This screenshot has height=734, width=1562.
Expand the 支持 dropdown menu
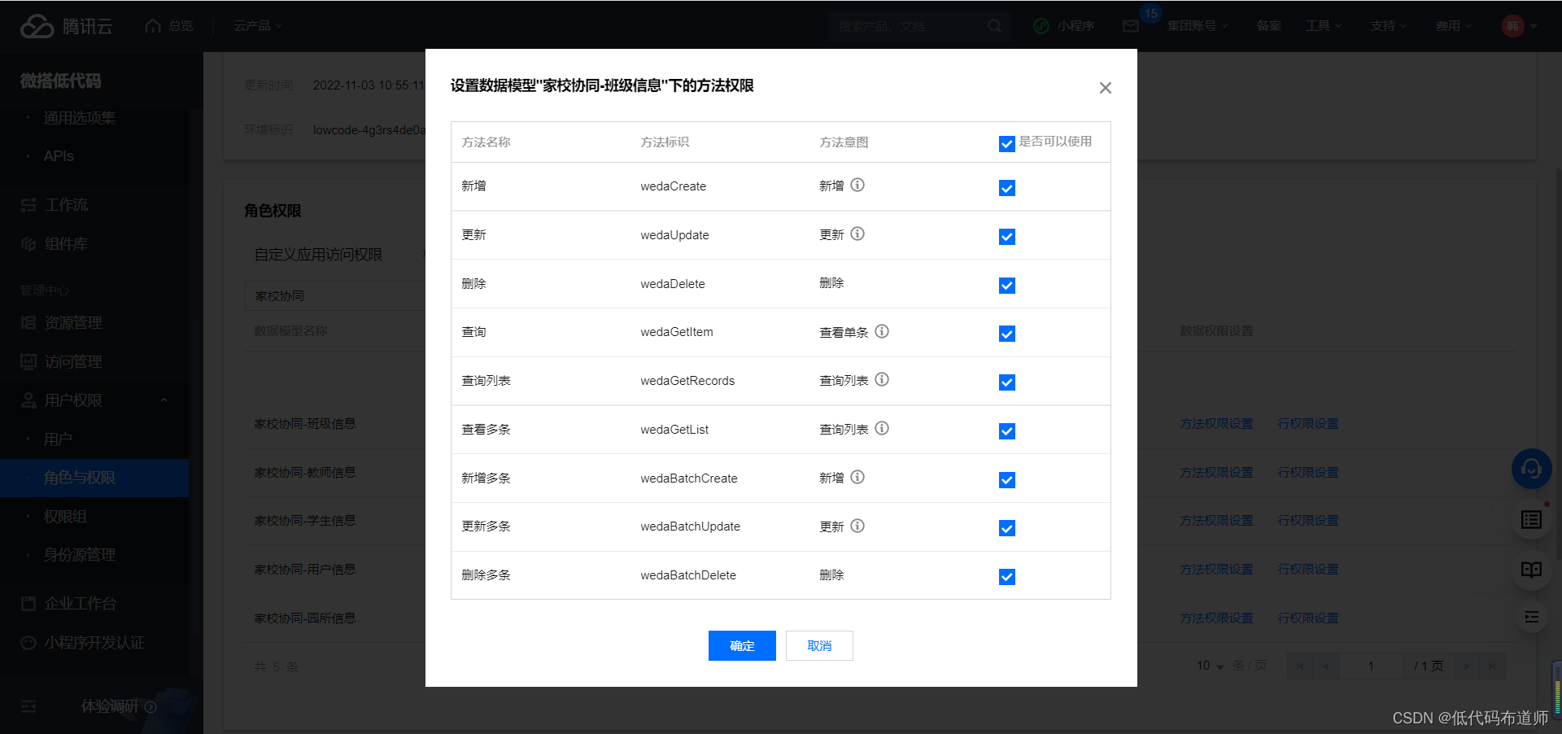coord(1388,26)
